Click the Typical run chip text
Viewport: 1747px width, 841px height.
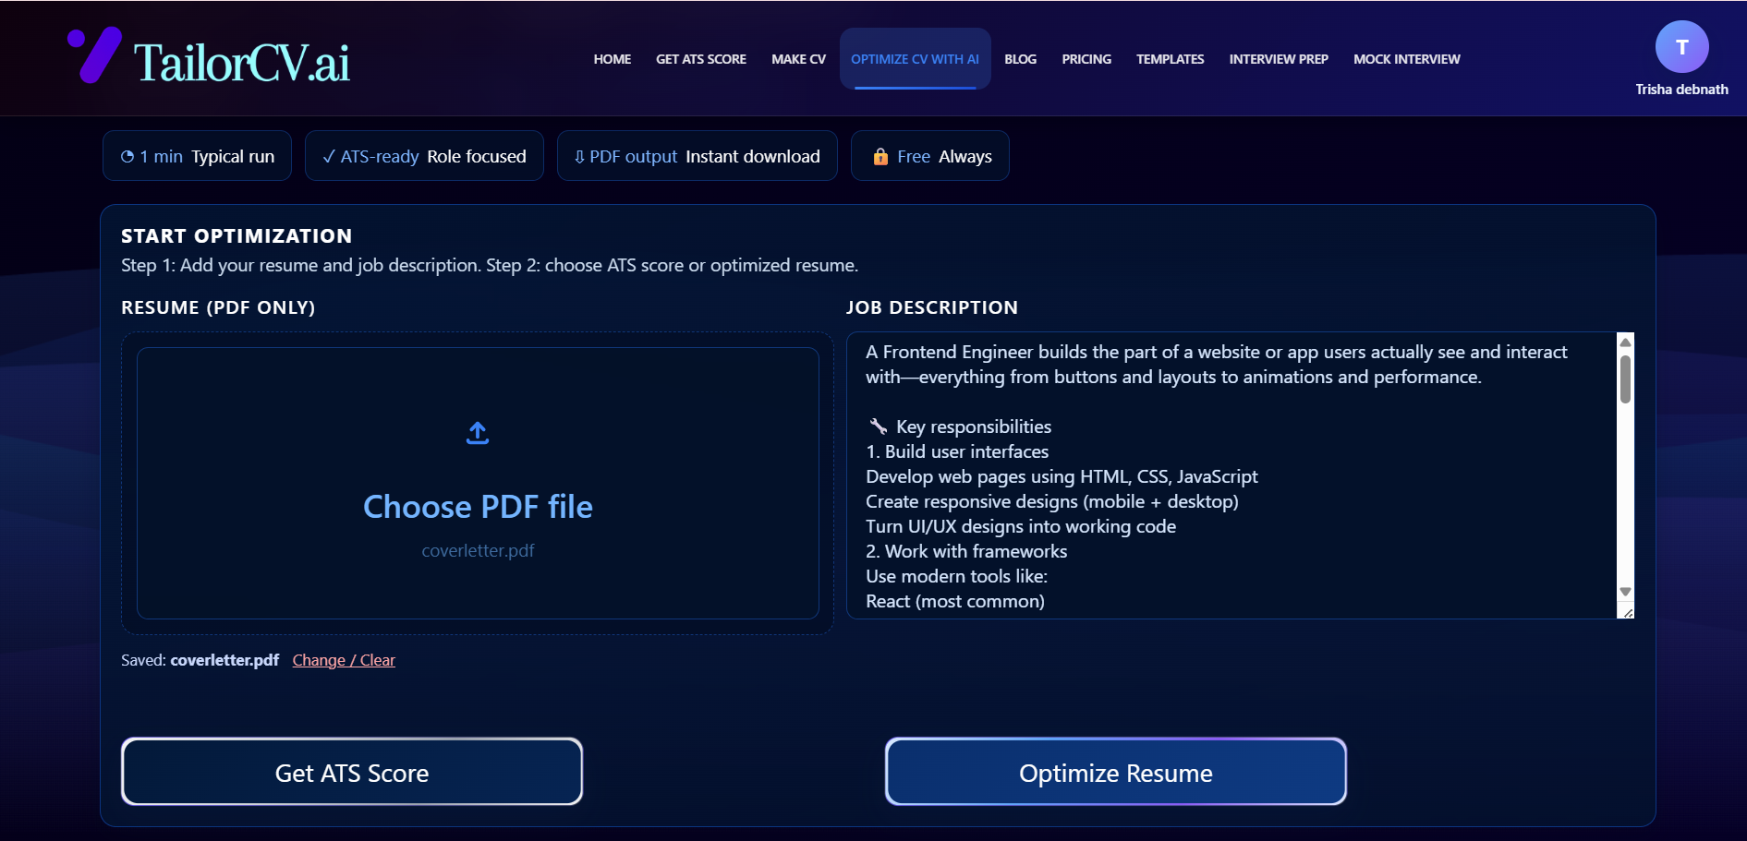[x=233, y=157]
